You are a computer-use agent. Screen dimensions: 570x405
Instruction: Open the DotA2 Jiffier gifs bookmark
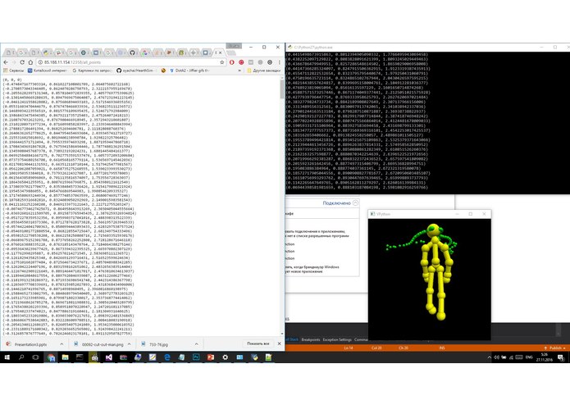pos(189,71)
